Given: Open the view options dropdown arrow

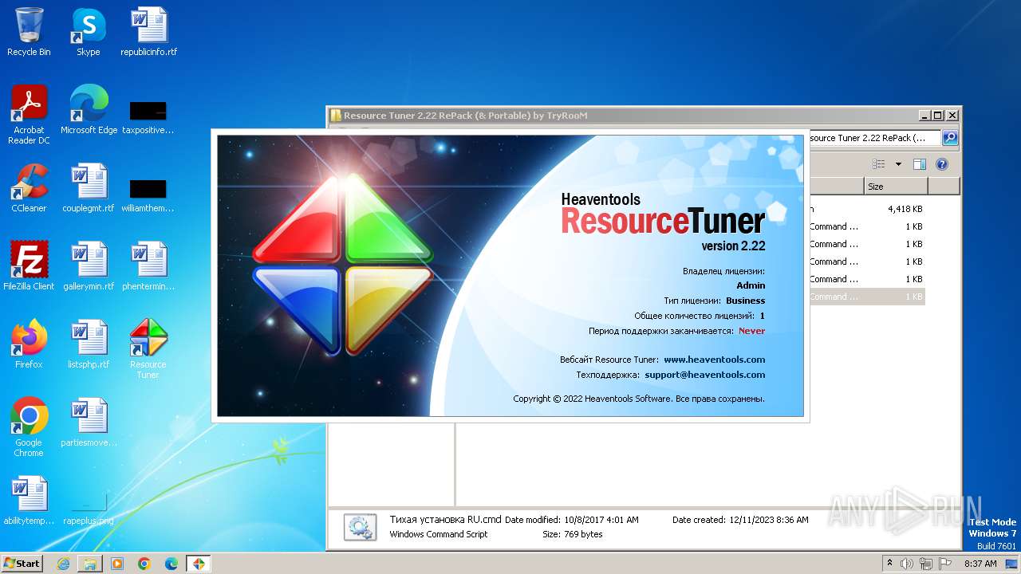Looking at the screenshot, I should click(898, 164).
